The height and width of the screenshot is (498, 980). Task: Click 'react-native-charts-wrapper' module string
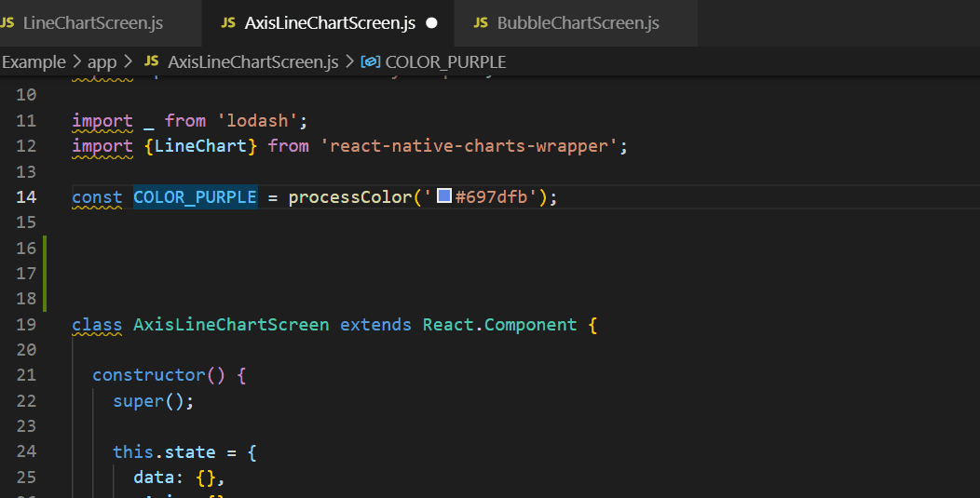pos(469,145)
